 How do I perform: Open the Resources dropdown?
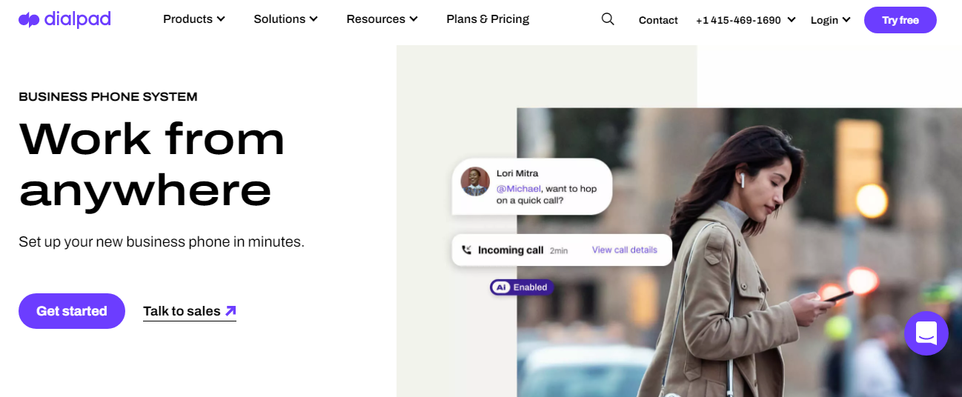[x=382, y=19]
